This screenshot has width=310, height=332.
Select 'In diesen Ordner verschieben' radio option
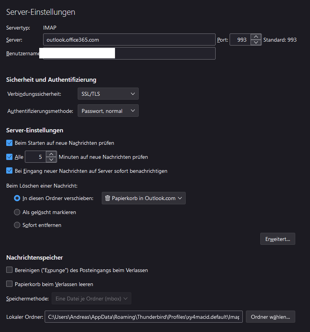pyautogui.click(x=17, y=198)
